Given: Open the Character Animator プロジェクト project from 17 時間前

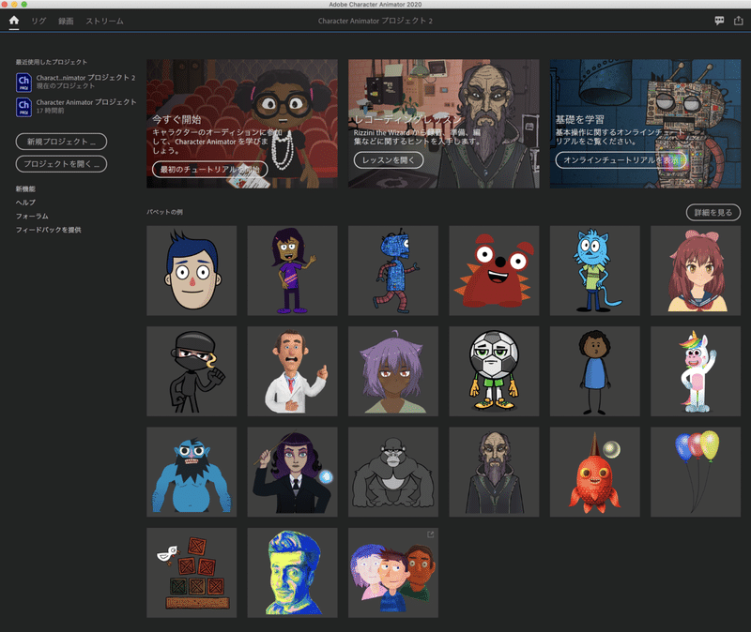Looking at the screenshot, I should 76,106.
